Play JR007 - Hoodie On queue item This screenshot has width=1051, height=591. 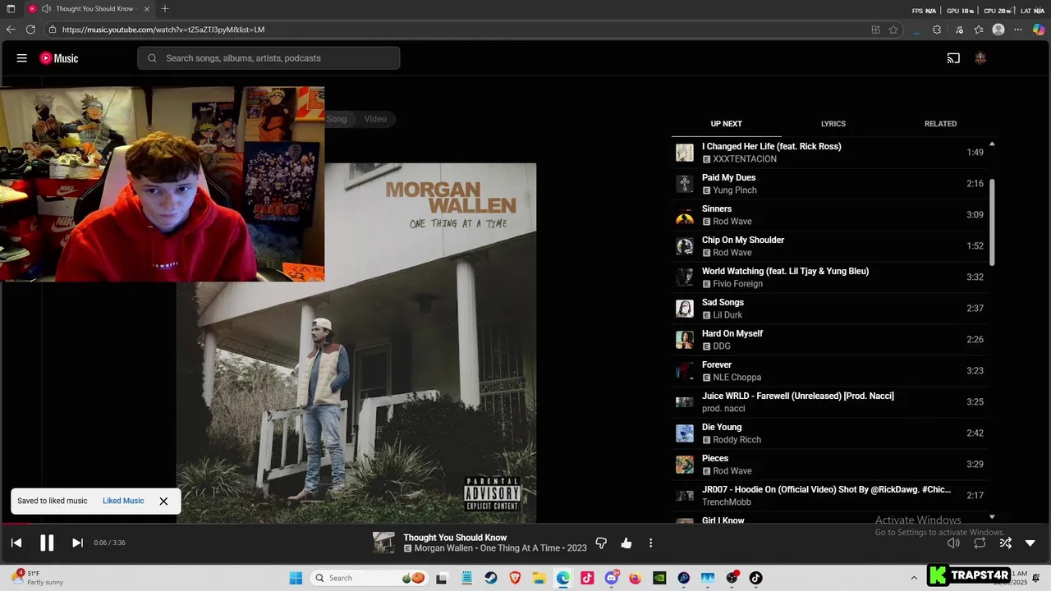click(829, 496)
